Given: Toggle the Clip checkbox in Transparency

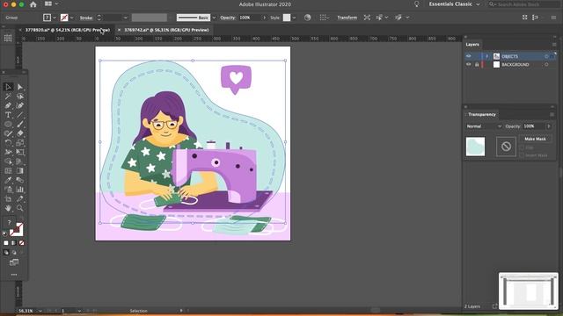Looking at the screenshot, I should coord(522,147).
